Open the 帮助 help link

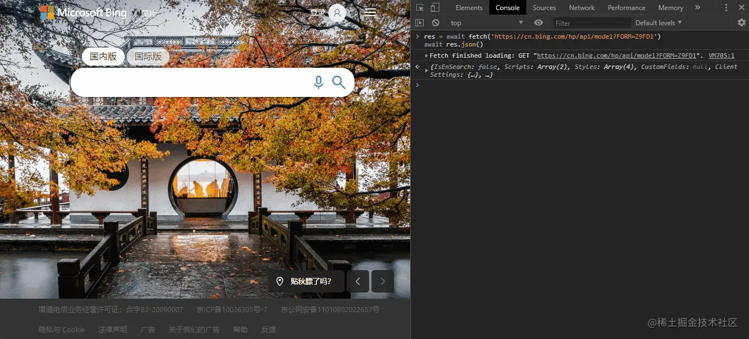pos(241,329)
